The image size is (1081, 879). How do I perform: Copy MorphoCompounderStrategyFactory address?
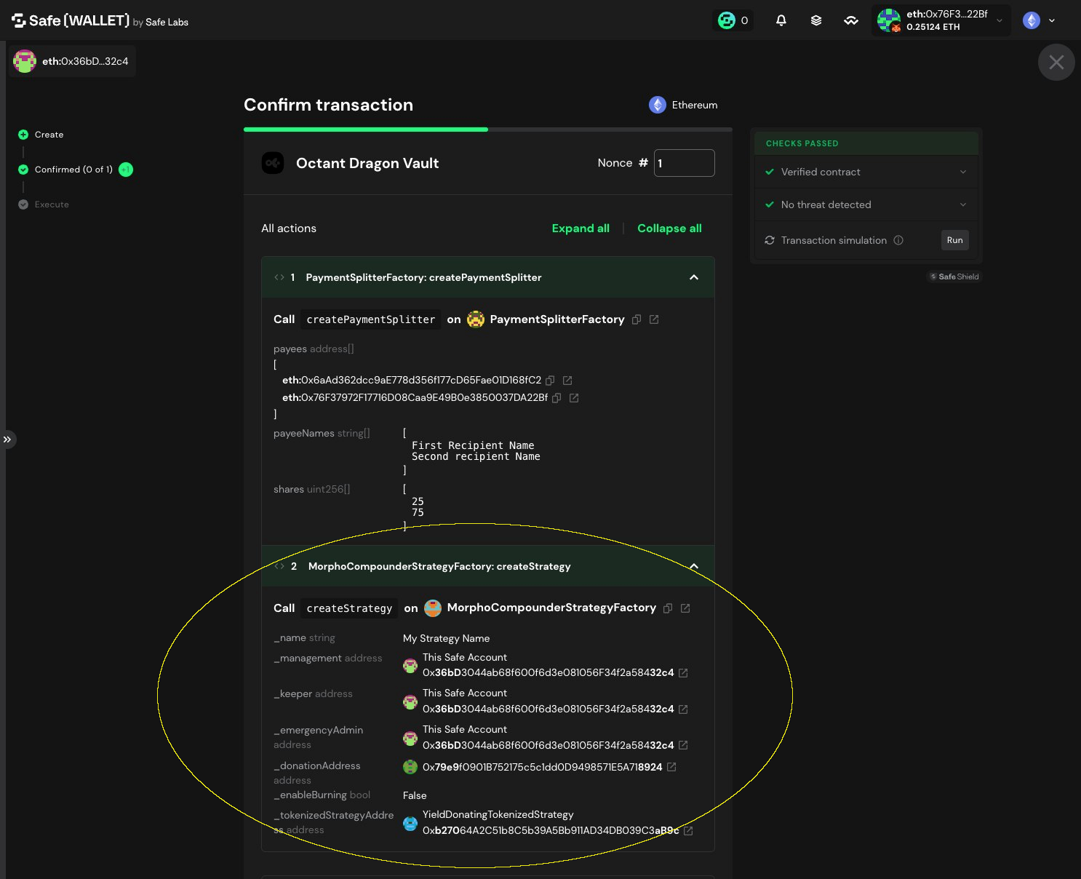pyautogui.click(x=668, y=608)
